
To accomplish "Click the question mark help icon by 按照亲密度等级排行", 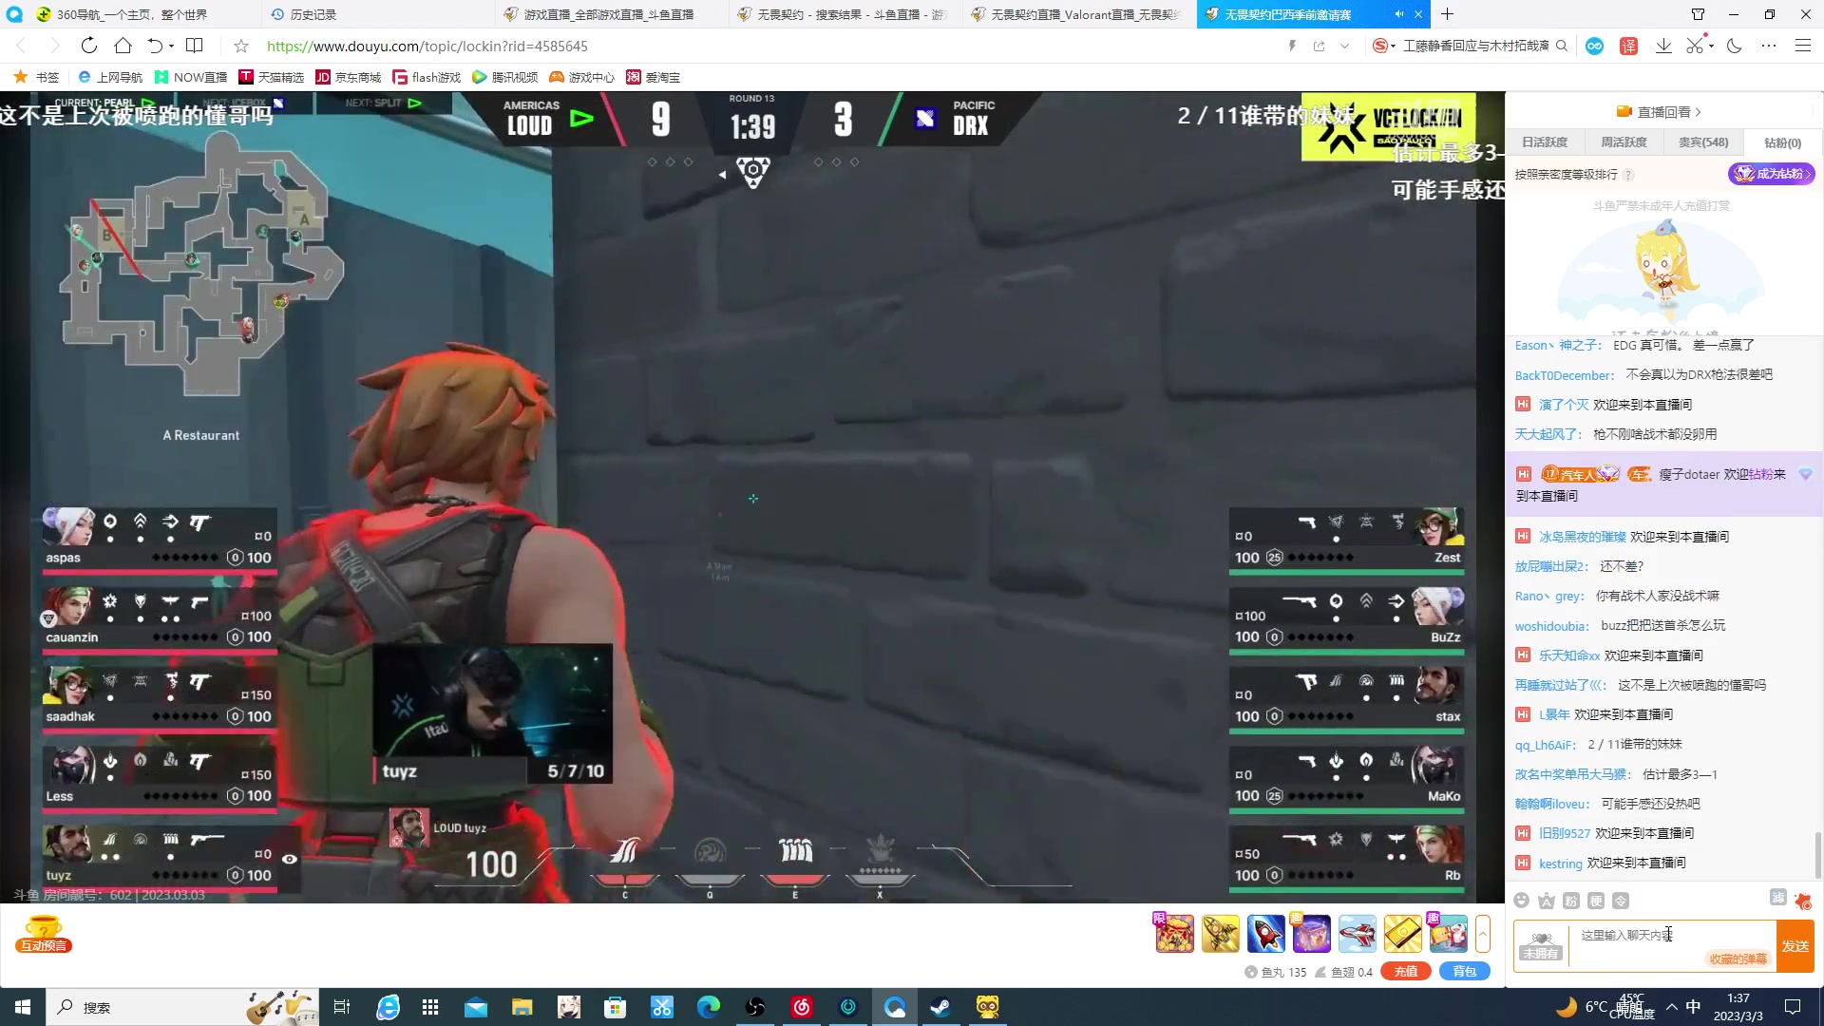I will point(1628,175).
